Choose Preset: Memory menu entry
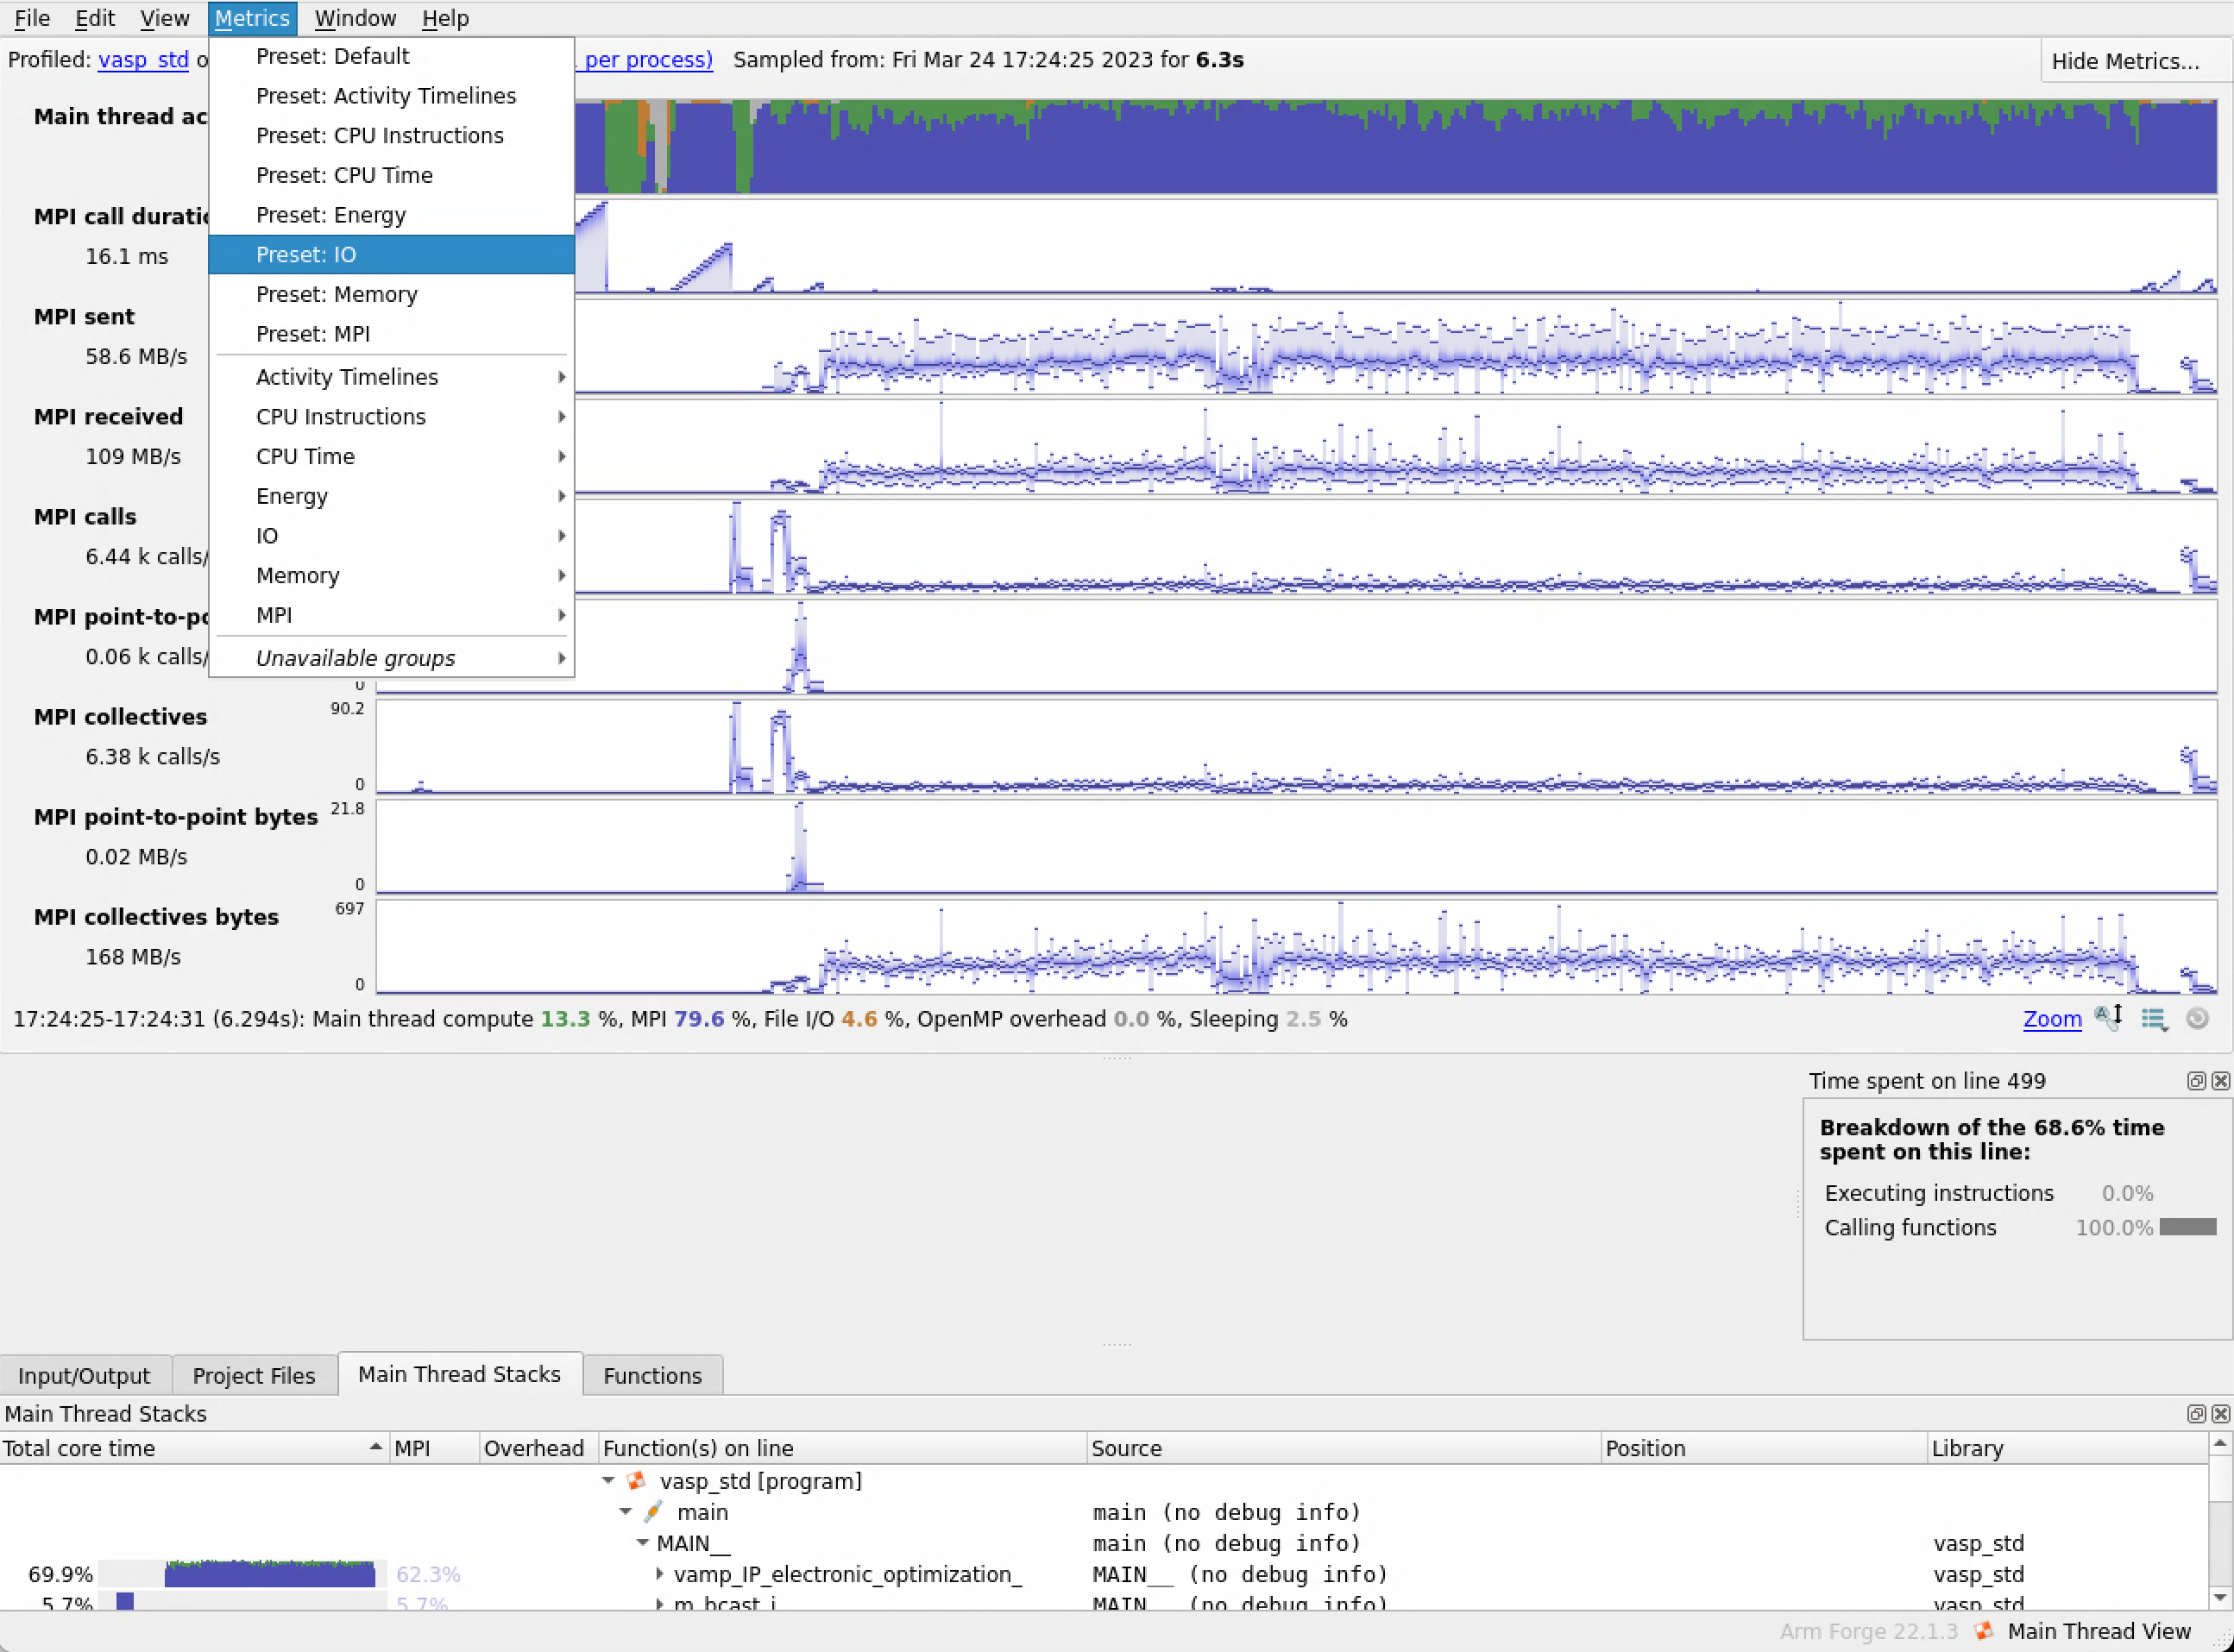Screen dimensions: 2234x1652 [x=336, y=294]
